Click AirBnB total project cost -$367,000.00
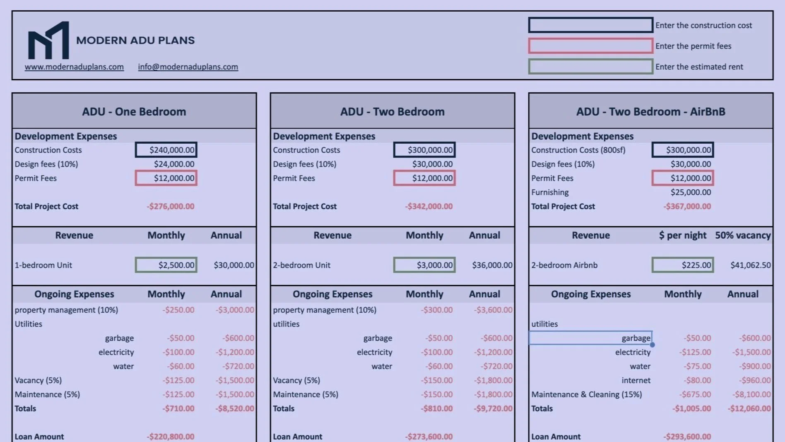The width and height of the screenshot is (785, 442). 687,206
